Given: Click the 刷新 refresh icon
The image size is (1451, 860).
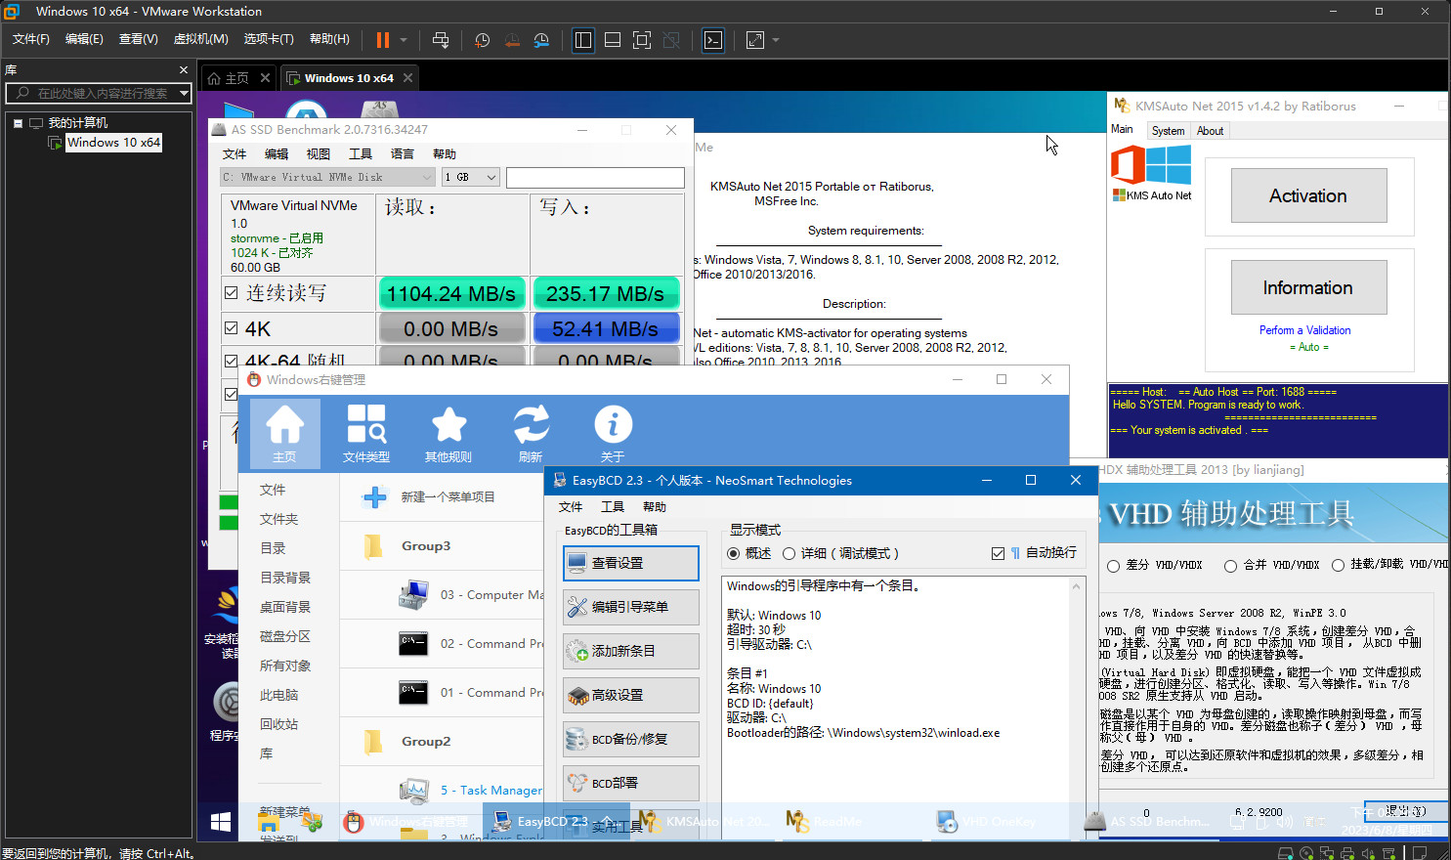Looking at the screenshot, I should [x=531, y=433].
